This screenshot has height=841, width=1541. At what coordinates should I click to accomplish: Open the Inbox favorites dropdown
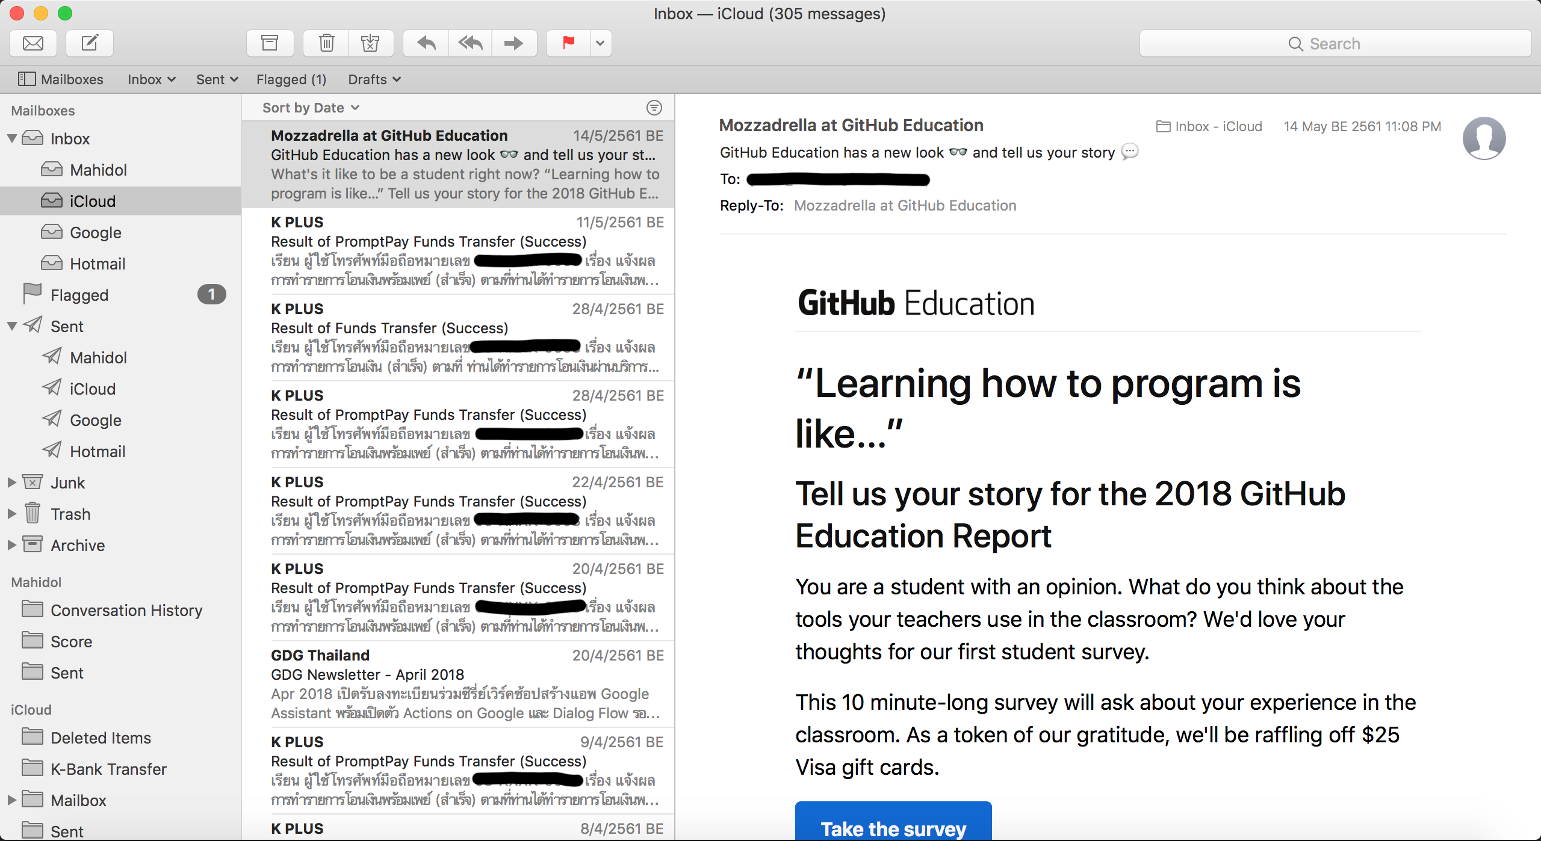pyautogui.click(x=152, y=79)
